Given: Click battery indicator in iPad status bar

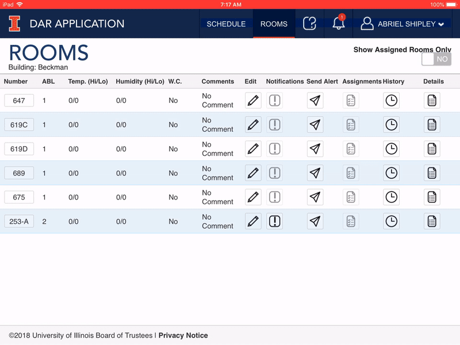Looking at the screenshot, I should click(451, 5).
